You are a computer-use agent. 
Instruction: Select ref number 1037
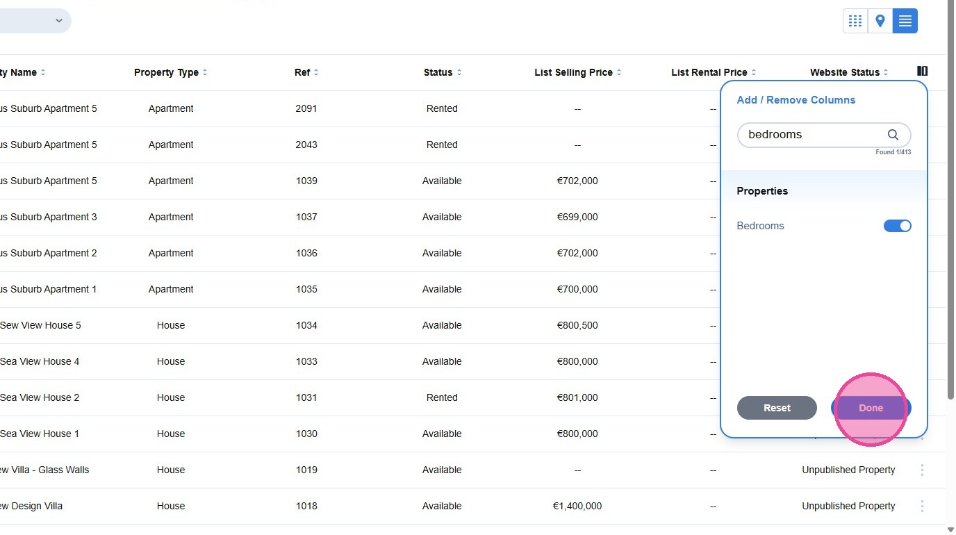click(x=306, y=217)
